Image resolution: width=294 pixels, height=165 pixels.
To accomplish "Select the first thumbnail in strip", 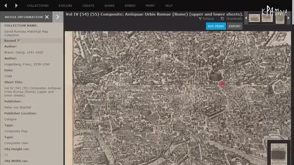I will point(254,18).
